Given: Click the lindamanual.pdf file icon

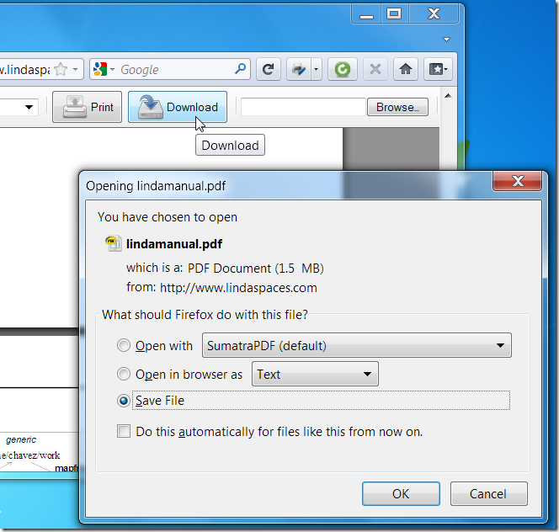Looking at the screenshot, I should pos(114,244).
